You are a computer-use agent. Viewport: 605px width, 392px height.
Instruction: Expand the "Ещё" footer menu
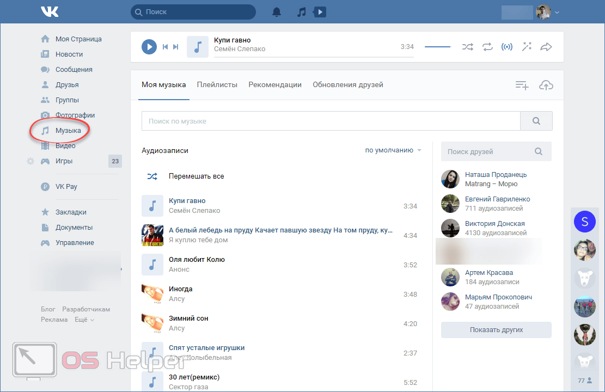84,320
